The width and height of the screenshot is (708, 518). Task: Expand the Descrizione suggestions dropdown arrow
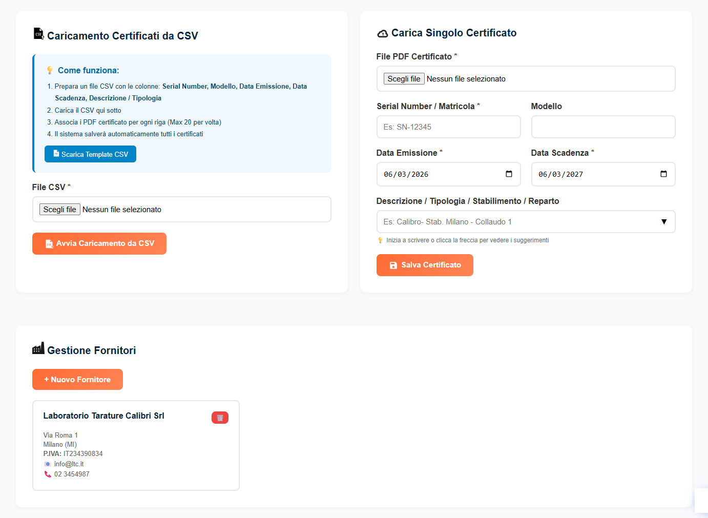(x=664, y=222)
